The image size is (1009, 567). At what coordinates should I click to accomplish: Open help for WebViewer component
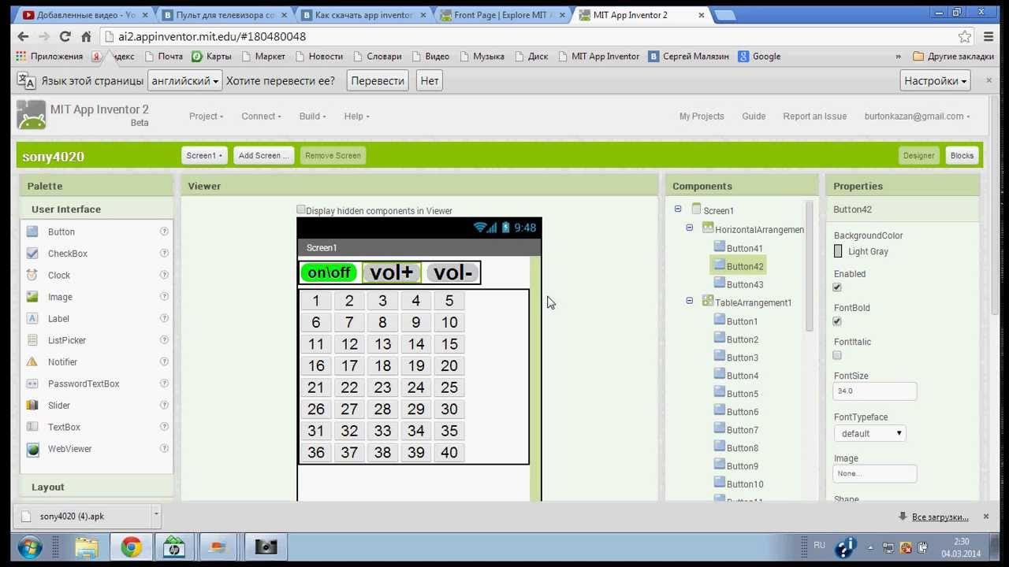(x=164, y=448)
